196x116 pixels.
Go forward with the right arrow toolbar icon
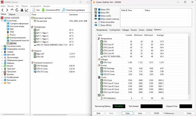pyautogui.click(x=7, y=10)
